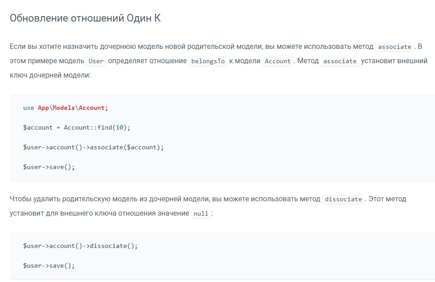Click the 'use App\Models\Account;' code line
This screenshot has width=435, height=282.
point(66,108)
